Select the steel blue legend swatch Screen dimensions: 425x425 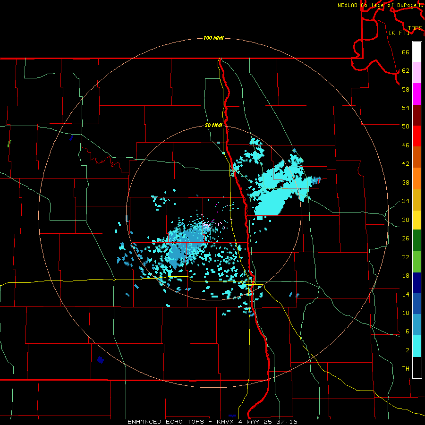[x=417, y=325]
